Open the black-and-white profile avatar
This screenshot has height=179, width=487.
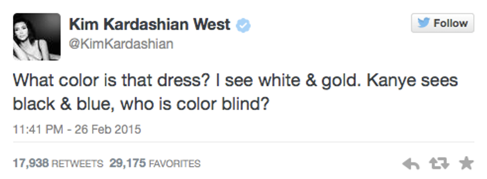pyautogui.click(x=37, y=37)
